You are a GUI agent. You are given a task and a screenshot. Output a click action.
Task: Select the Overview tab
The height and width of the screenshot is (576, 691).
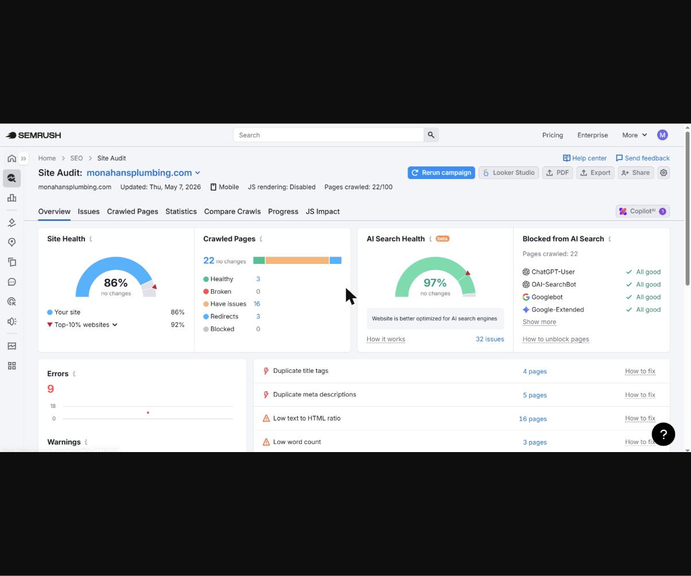coord(55,212)
